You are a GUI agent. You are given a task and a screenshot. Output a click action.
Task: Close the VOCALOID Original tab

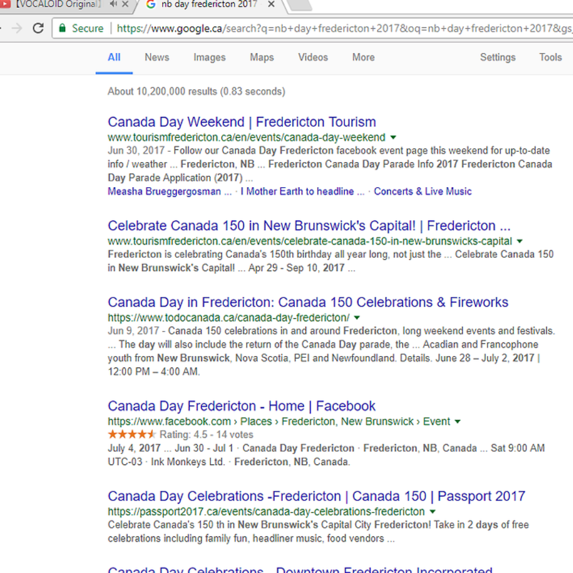126,5
